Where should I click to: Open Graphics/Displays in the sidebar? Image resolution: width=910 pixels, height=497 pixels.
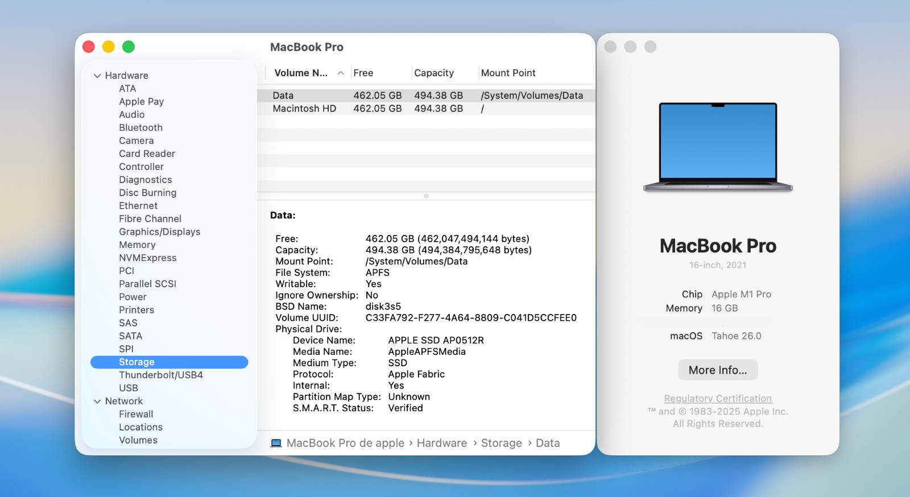[159, 232]
